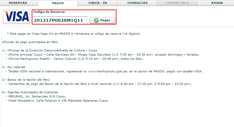The height and width of the screenshot is (127, 234).
Task: Click the www.machupicchu.gob.pe web address
Action: click(x=108, y=71)
